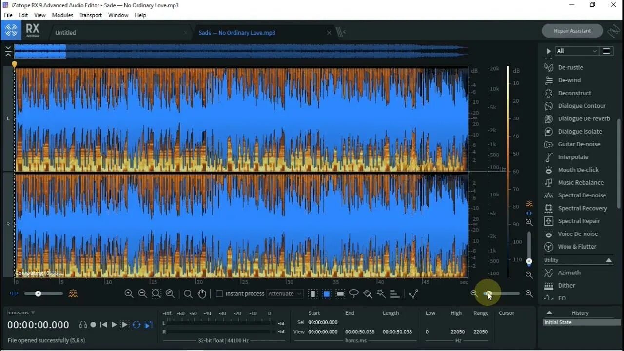This screenshot has width=624, height=351.
Task: Click the selection Start time field
Action: coord(323,322)
